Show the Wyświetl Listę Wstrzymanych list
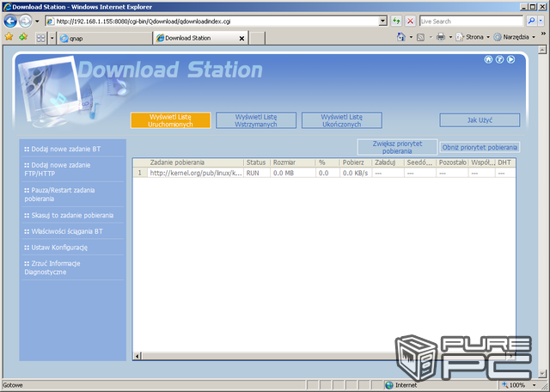 click(x=256, y=120)
